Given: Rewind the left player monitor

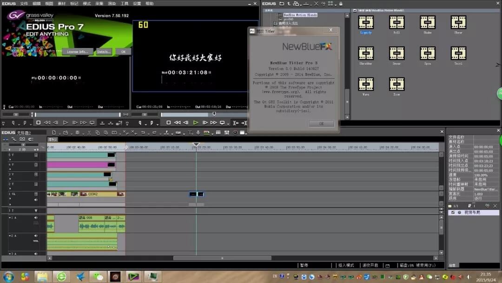Looking at the screenshot, I should coord(47,123).
